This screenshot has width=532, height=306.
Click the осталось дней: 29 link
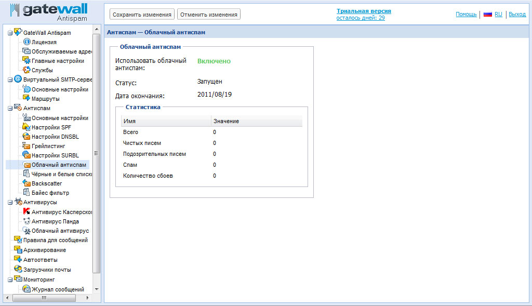361,18
